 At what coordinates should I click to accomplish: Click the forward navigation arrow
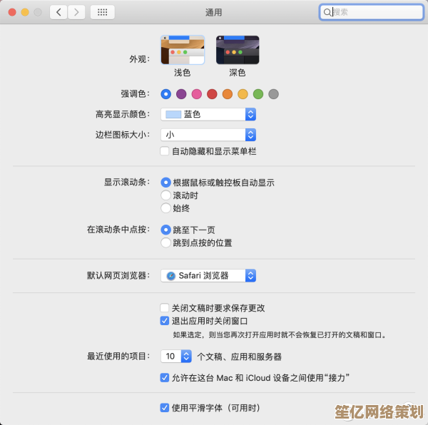(x=76, y=12)
